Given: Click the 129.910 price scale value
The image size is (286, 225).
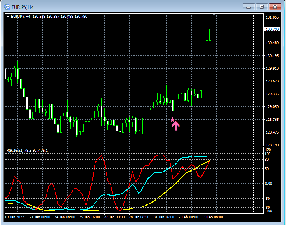Looking at the screenshot, I should (x=272, y=68).
